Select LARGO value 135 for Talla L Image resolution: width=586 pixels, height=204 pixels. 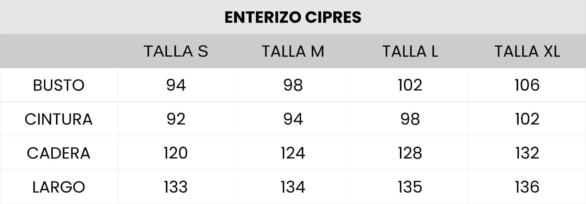[x=410, y=187]
